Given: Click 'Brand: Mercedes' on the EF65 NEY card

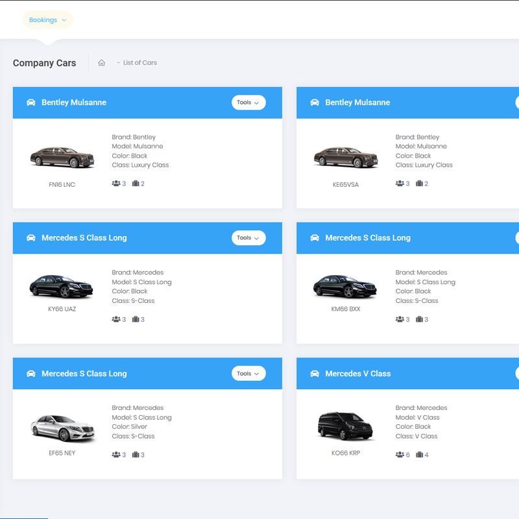Looking at the screenshot, I should [138, 408].
